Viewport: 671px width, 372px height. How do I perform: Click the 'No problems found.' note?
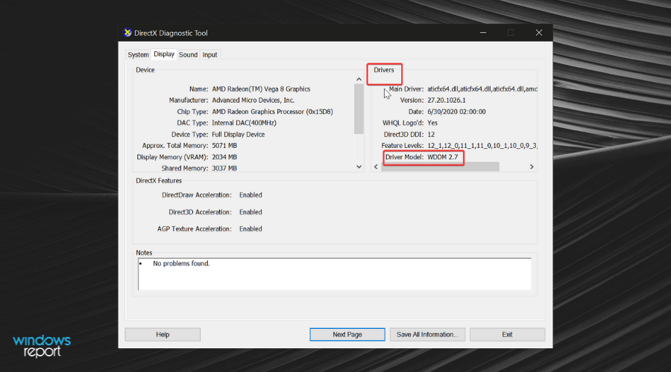coord(181,263)
